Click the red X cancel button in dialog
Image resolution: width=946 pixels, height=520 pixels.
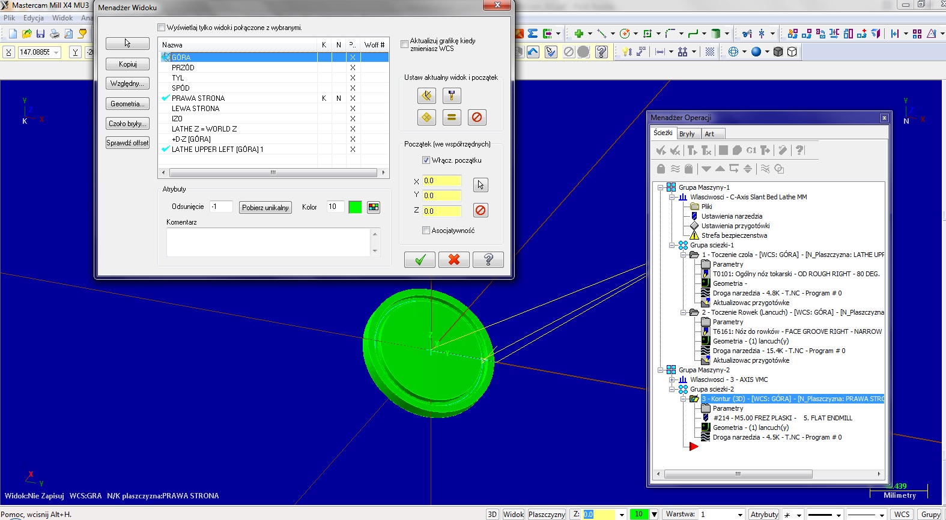(x=454, y=259)
